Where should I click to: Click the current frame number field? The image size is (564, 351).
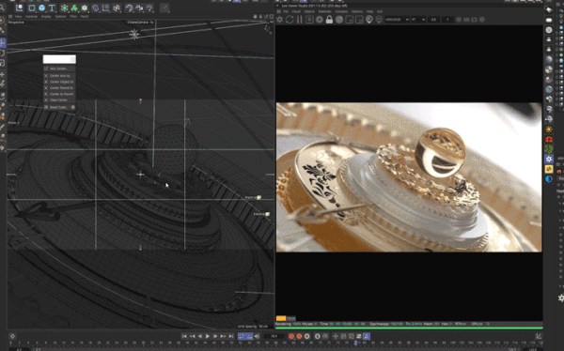(x=274, y=336)
